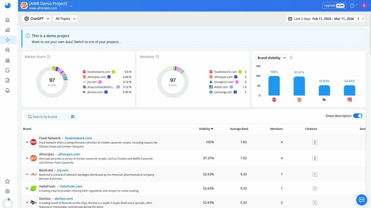
Task: Open the ChatGPT engine dropdown
Action: pyautogui.click(x=37, y=19)
